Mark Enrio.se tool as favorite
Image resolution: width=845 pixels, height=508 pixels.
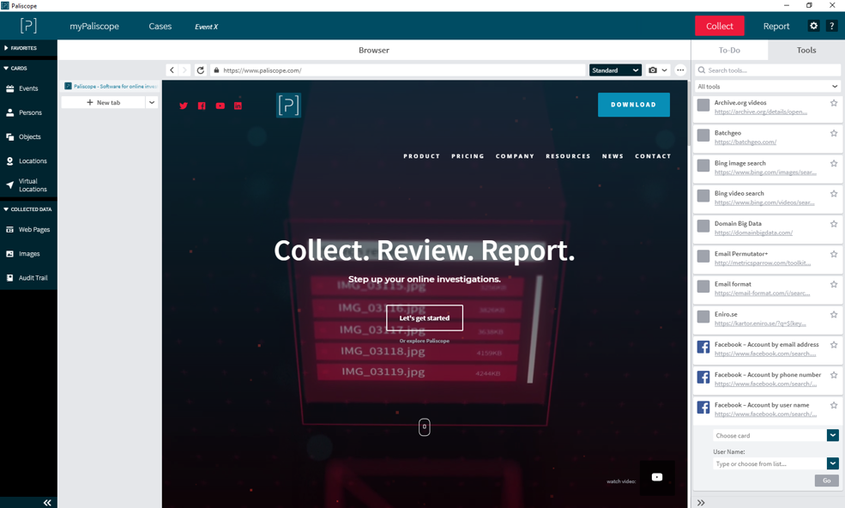833,315
